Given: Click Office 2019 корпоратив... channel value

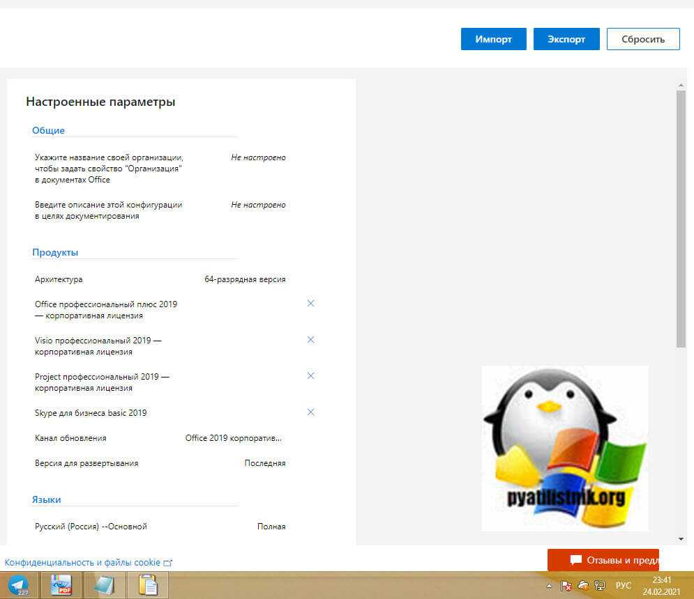Looking at the screenshot, I should click(233, 438).
